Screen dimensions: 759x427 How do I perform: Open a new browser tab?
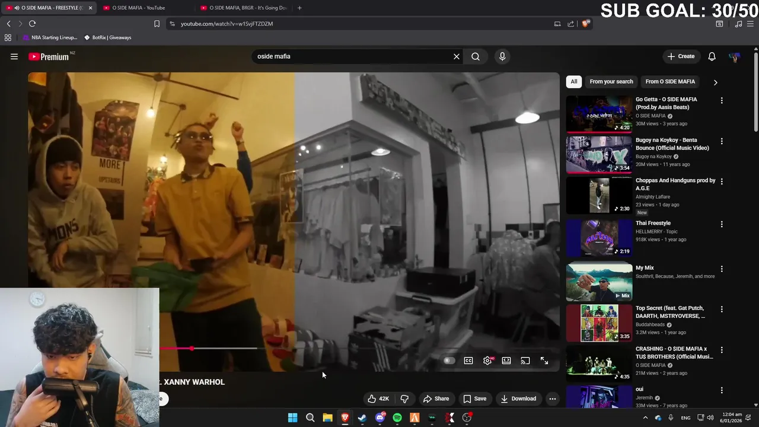pos(299,8)
